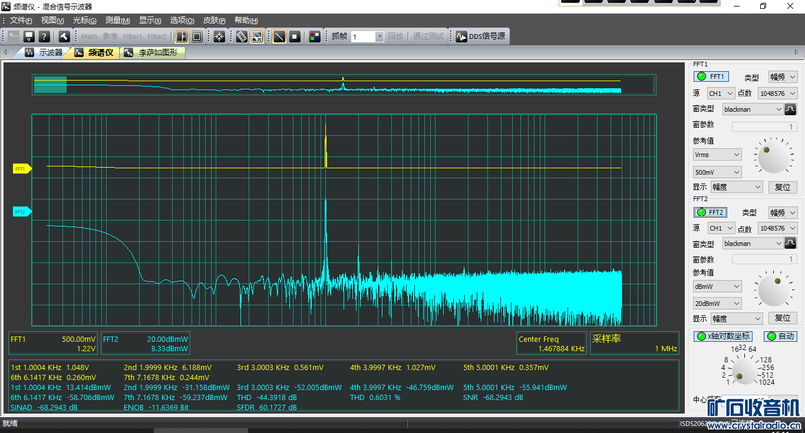This screenshot has height=433, width=805.
Task: Click the RGB color squares toolbar icon
Action: pos(315,36)
